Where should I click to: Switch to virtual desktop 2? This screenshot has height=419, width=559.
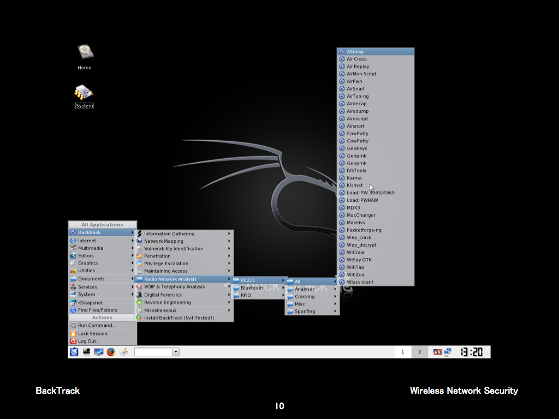(419, 352)
